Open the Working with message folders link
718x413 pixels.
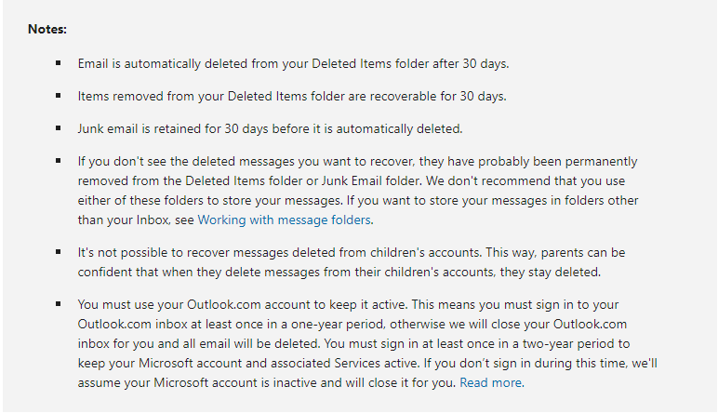click(x=284, y=220)
